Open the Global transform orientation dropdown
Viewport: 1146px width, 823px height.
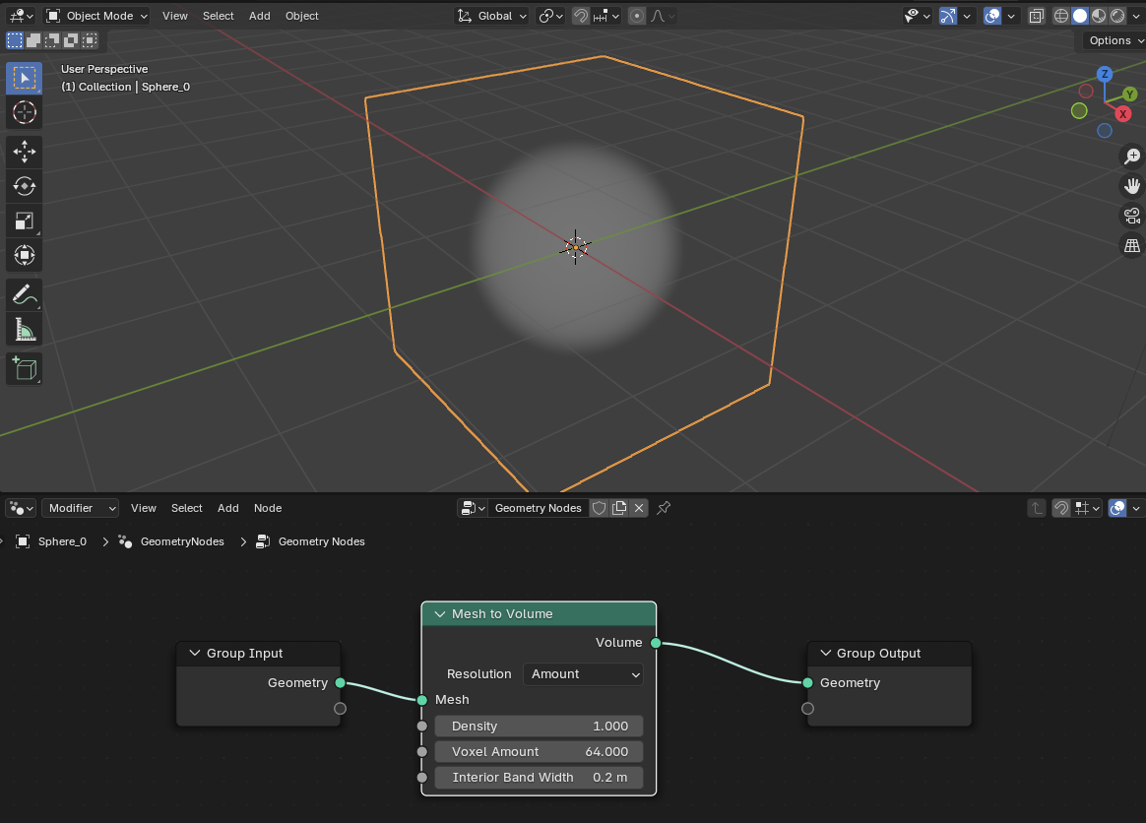click(491, 16)
